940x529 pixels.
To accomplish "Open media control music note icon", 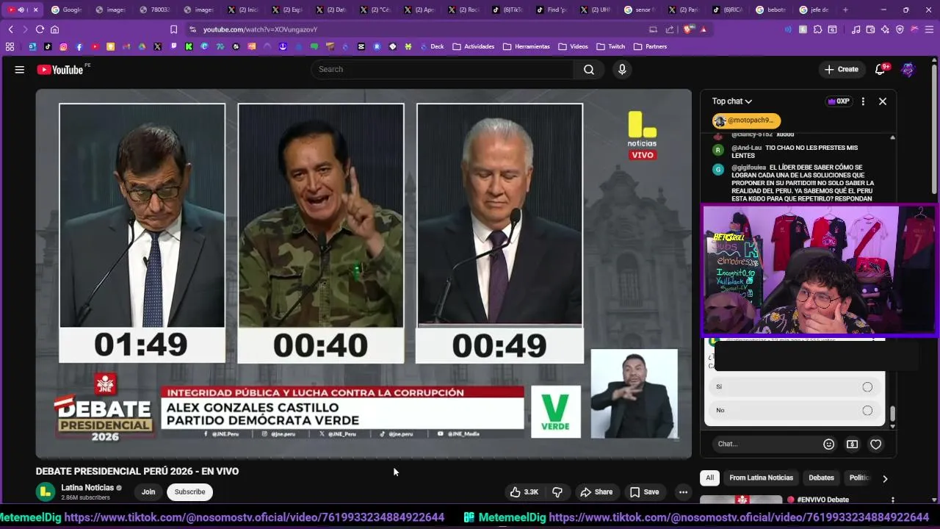I will 856,29.
